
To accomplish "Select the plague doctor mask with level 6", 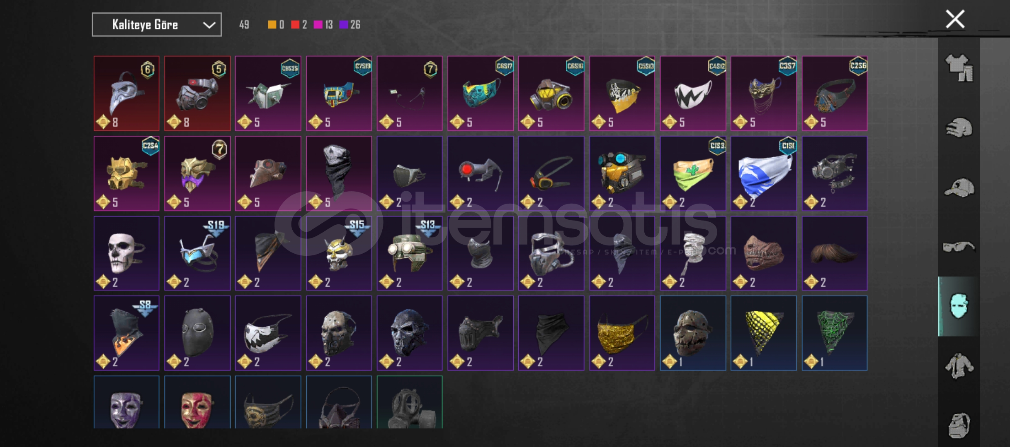I will [x=126, y=94].
